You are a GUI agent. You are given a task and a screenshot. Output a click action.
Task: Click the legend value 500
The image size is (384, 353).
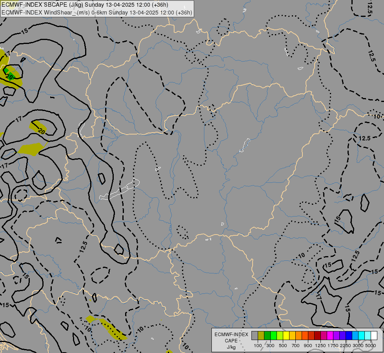[x=283, y=346]
